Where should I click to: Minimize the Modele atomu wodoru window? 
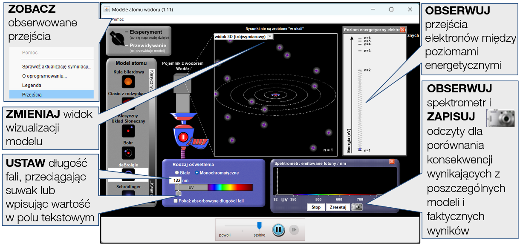(x=373, y=9)
